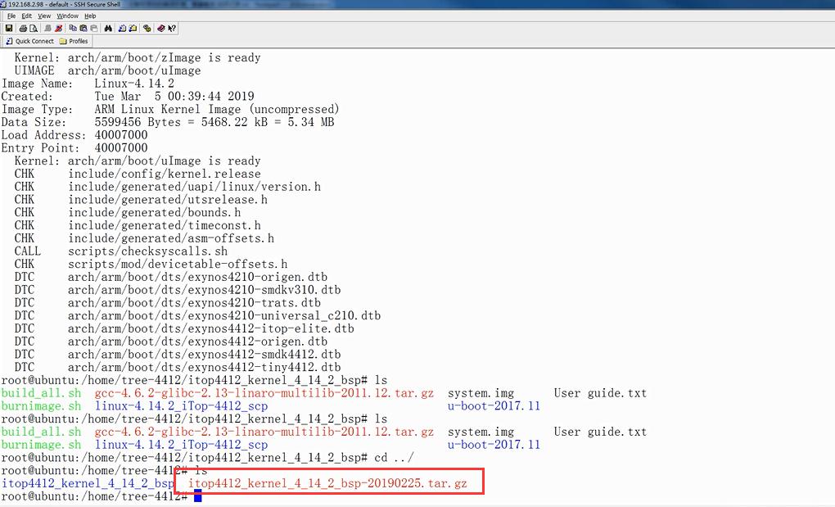Open a New Terminal Window icon
The width and height of the screenshot is (835, 507).
(x=122, y=28)
